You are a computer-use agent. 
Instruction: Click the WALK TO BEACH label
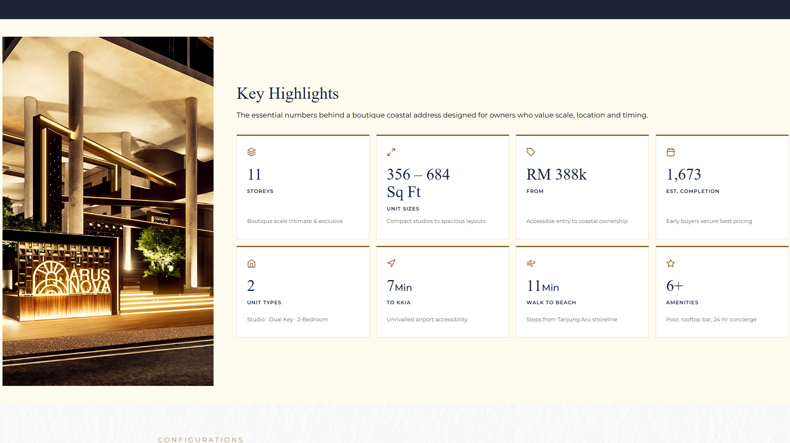(x=551, y=303)
